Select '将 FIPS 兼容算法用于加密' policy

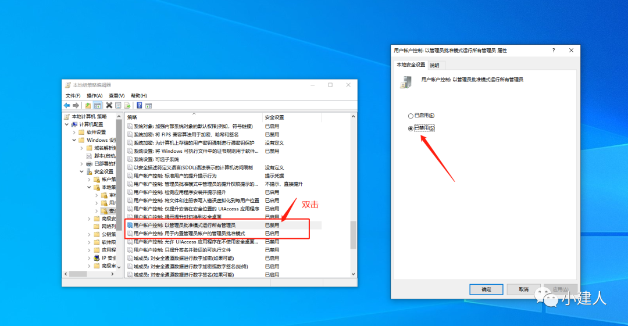[186, 135]
